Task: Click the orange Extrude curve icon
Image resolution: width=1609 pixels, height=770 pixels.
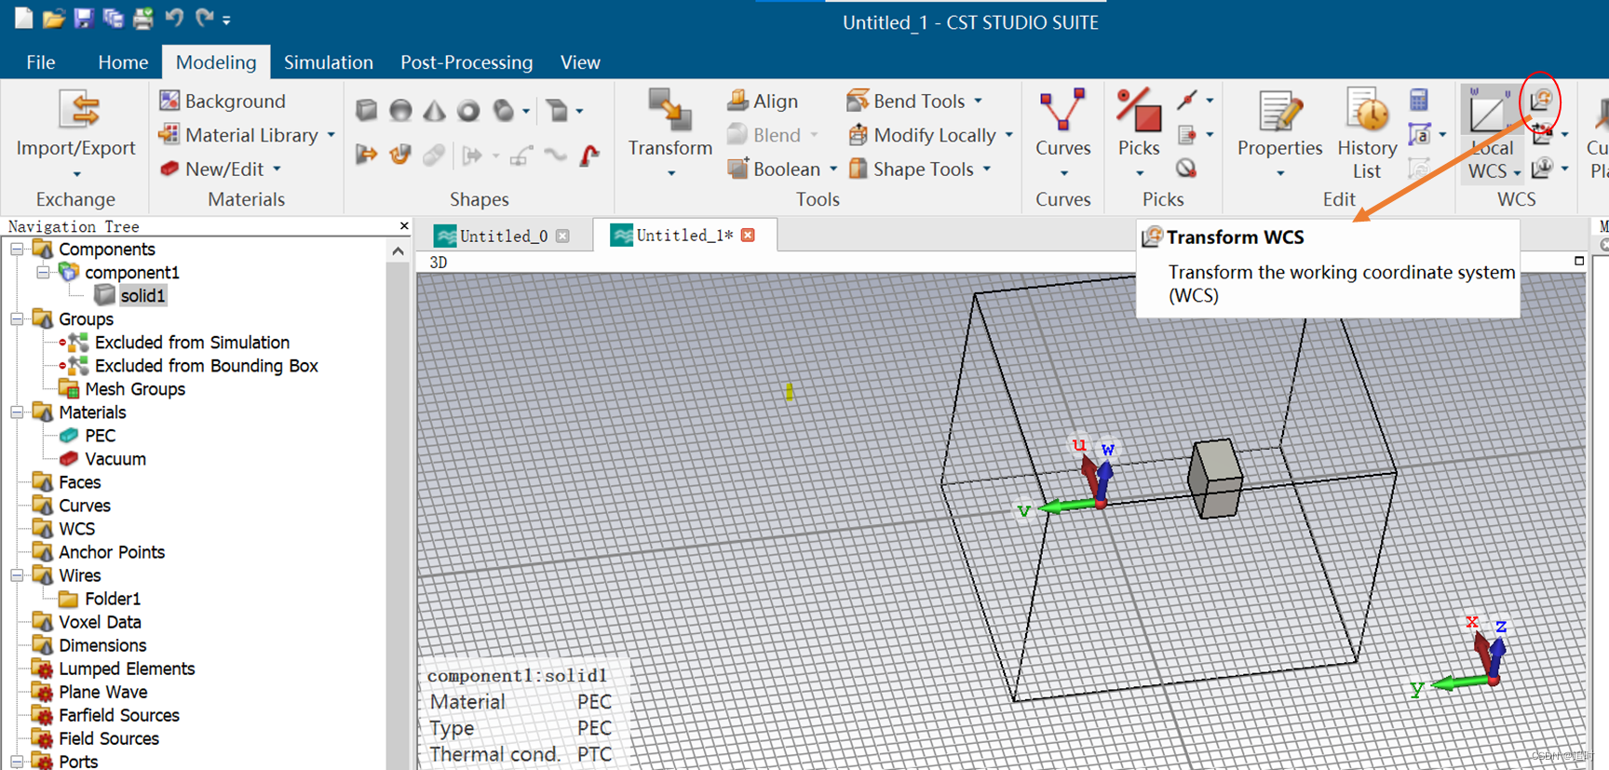Action: tap(367, 155)
